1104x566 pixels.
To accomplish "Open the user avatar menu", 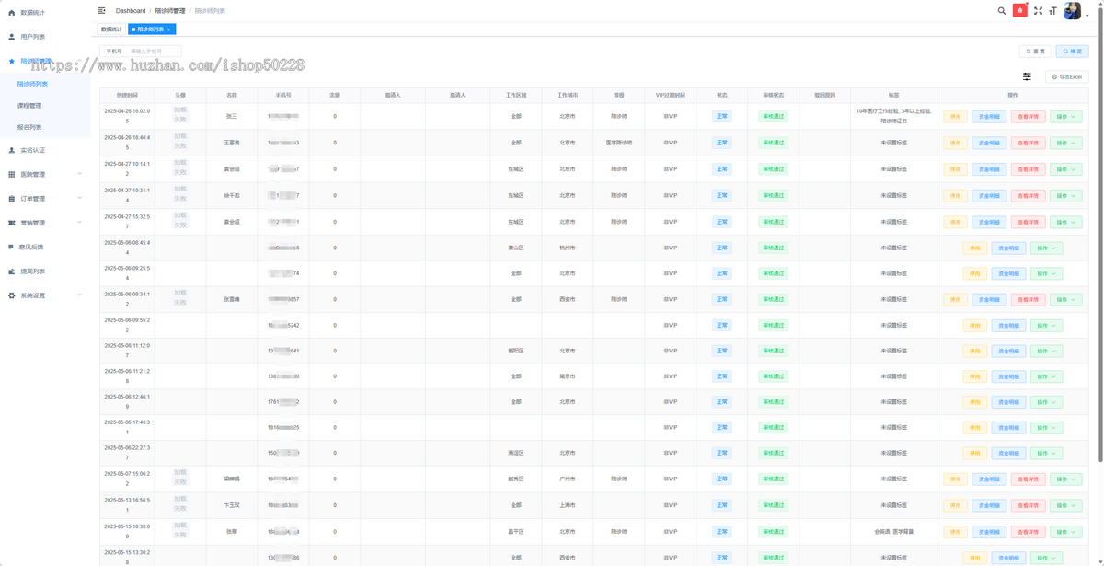I will point(1073,11).
